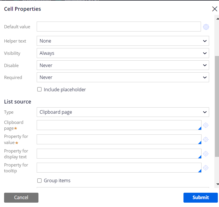Open the Helper text dropdown
The image size is (219, 207).
coord(123,41)
